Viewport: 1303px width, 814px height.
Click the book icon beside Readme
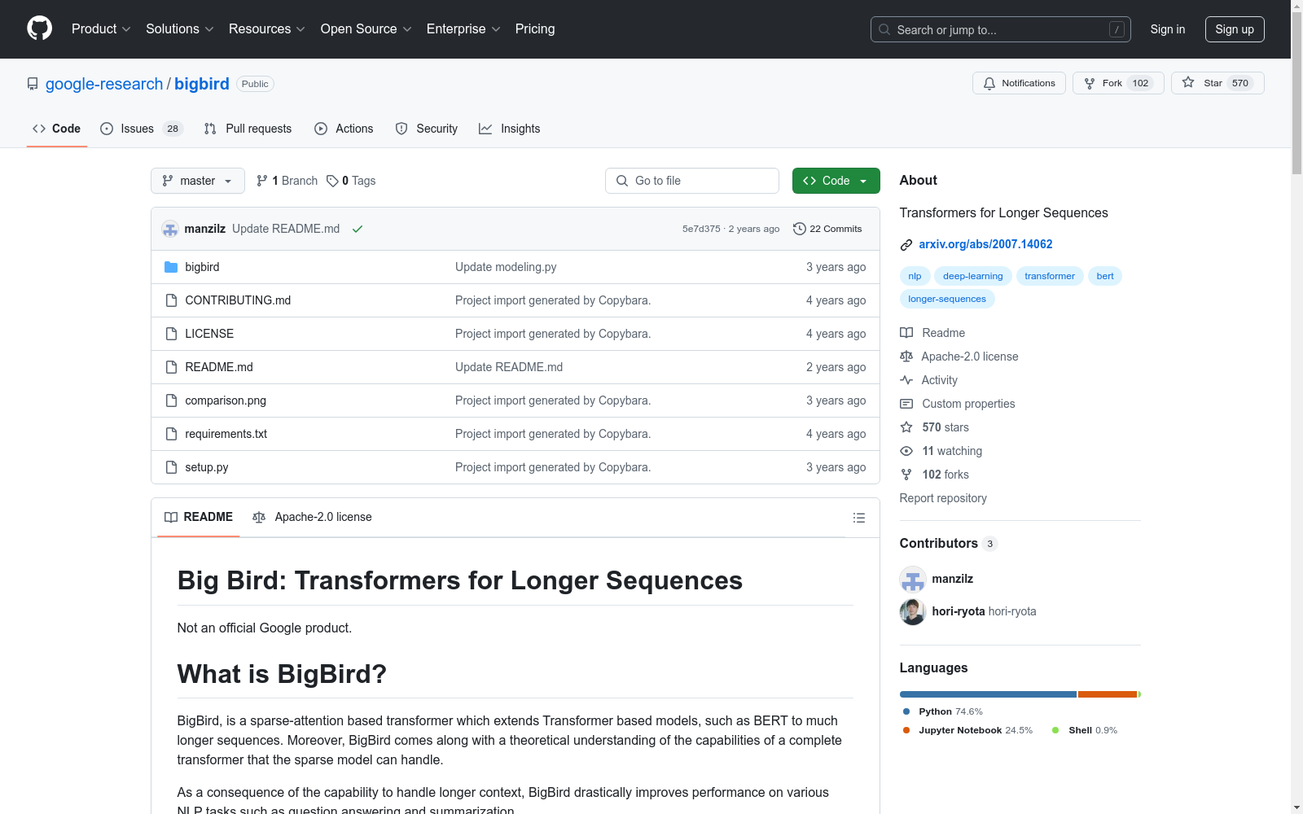pyautogui.click(x=906, y=333)
